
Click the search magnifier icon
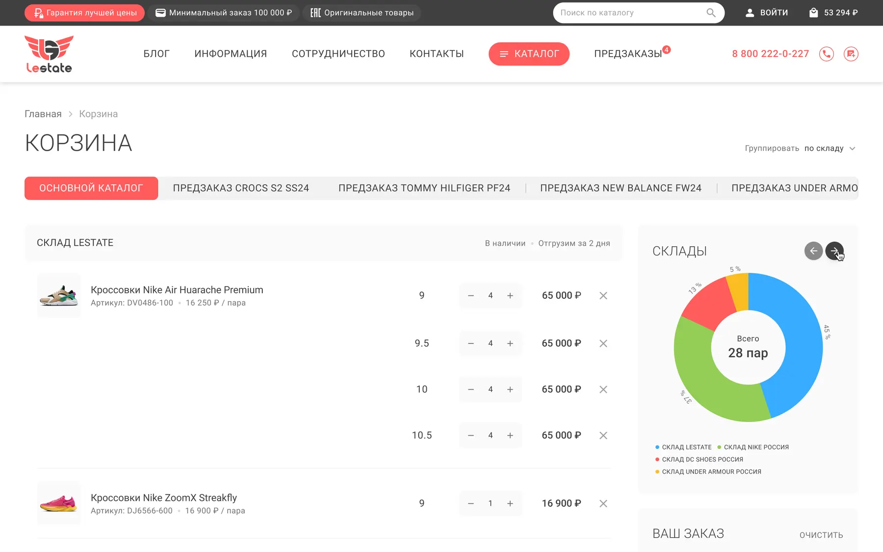pos(711,13)
